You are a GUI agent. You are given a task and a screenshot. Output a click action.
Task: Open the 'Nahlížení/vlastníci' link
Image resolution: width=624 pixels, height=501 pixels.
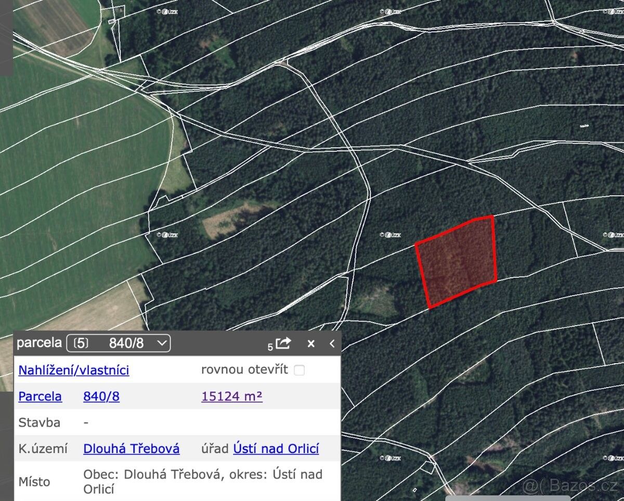pyautogui.click(x=73, y=370)
